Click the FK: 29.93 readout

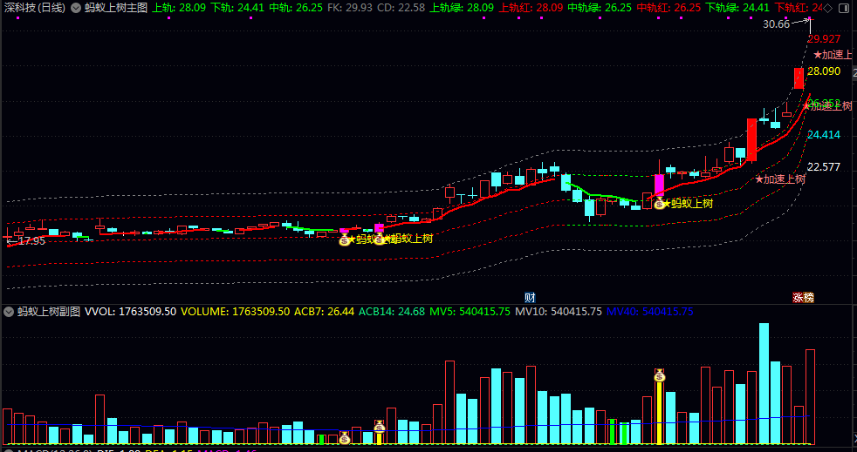pos(350,8)
